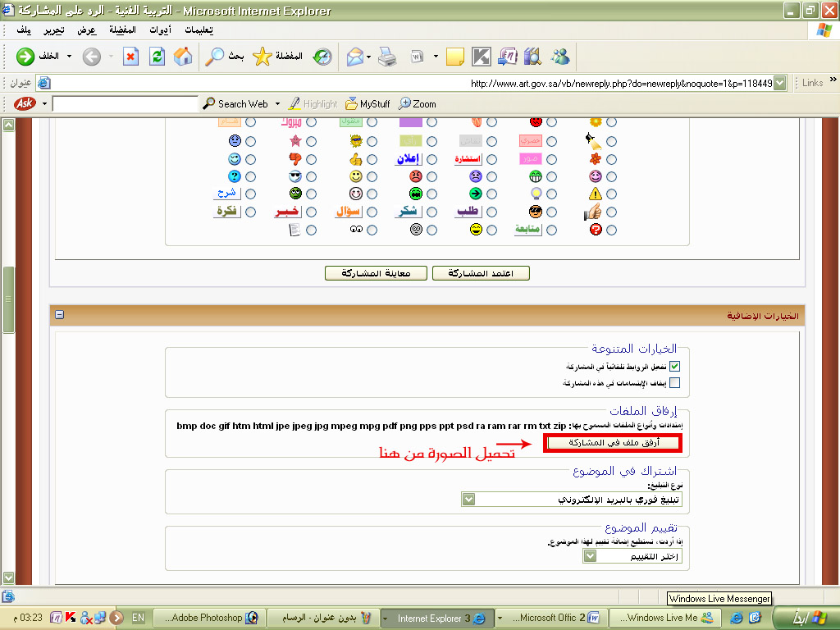Open the أدوات menu
Viewport: 840px width, 630px height.
161,30
